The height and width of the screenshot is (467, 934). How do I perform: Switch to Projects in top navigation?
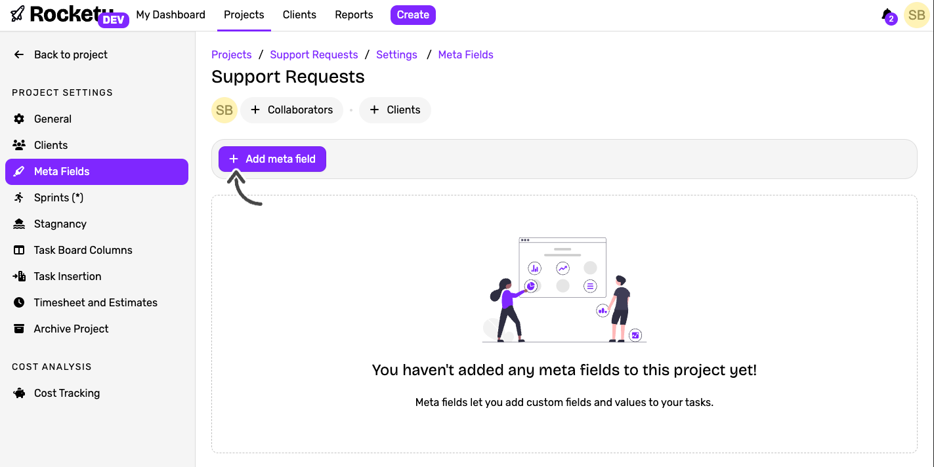pyautogui.click(x=244, y=14)
